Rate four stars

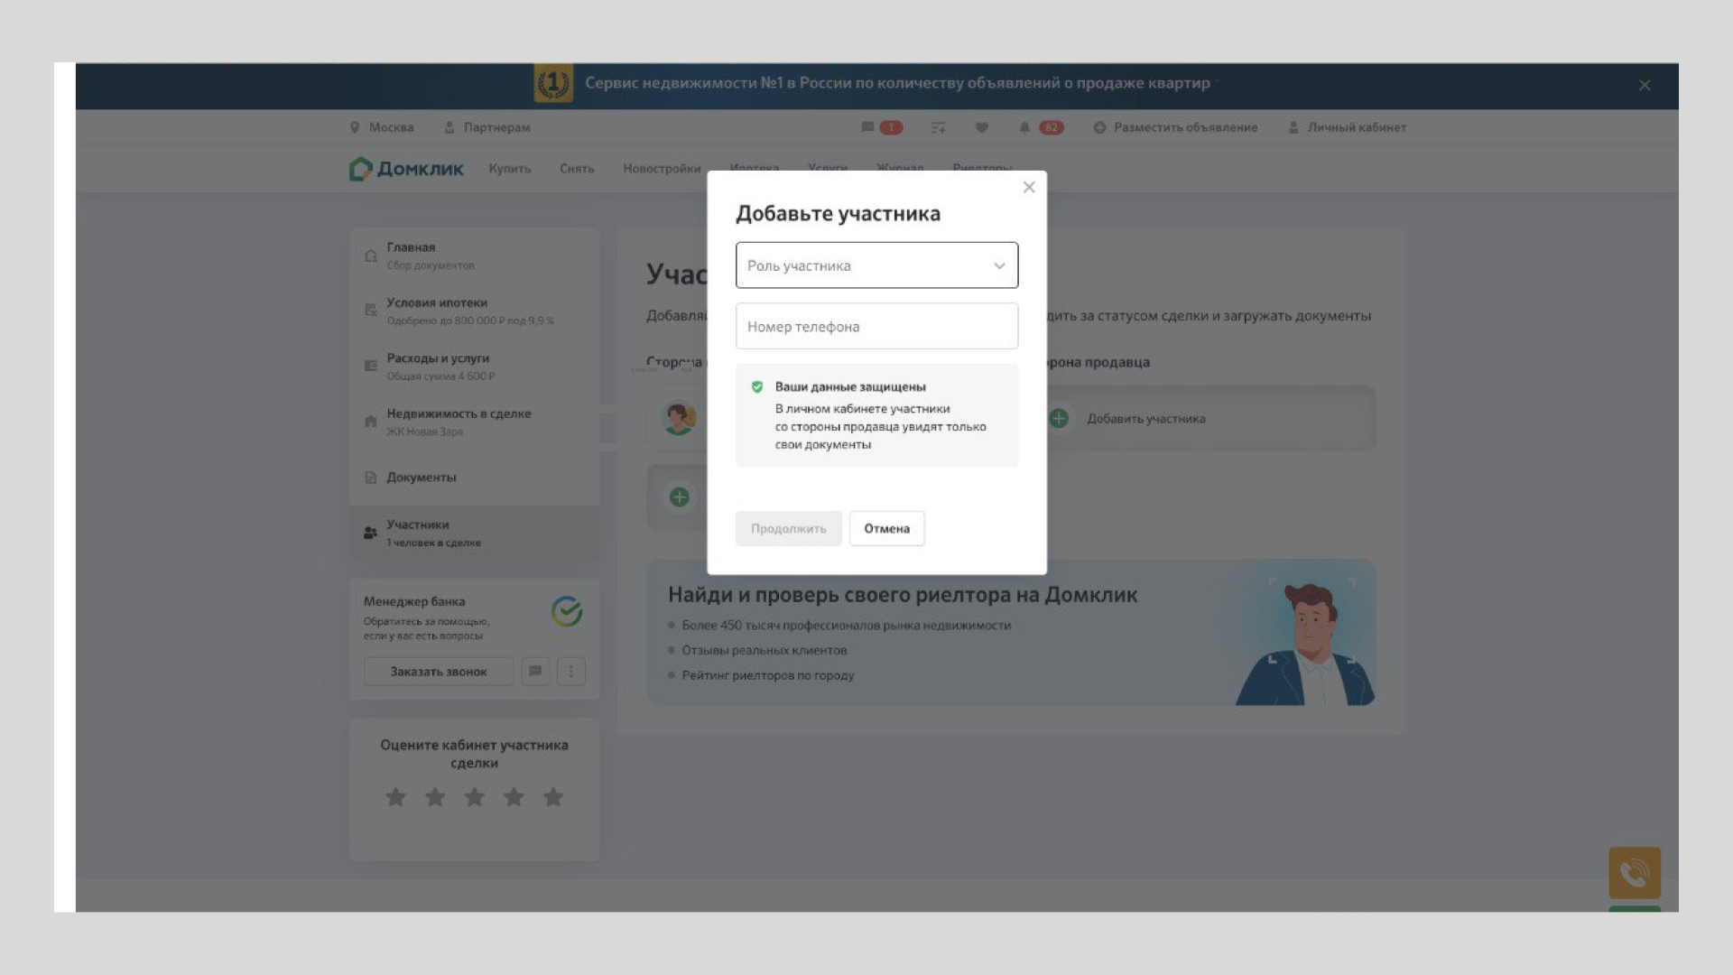(514, 797)
